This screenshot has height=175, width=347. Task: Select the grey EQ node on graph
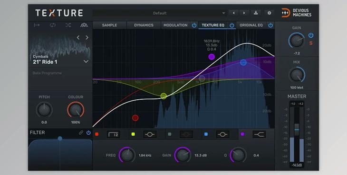(202, 79)
